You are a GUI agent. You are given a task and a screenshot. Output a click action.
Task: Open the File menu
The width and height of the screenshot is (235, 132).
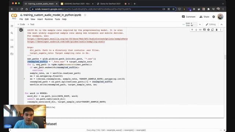click(21, 19)
